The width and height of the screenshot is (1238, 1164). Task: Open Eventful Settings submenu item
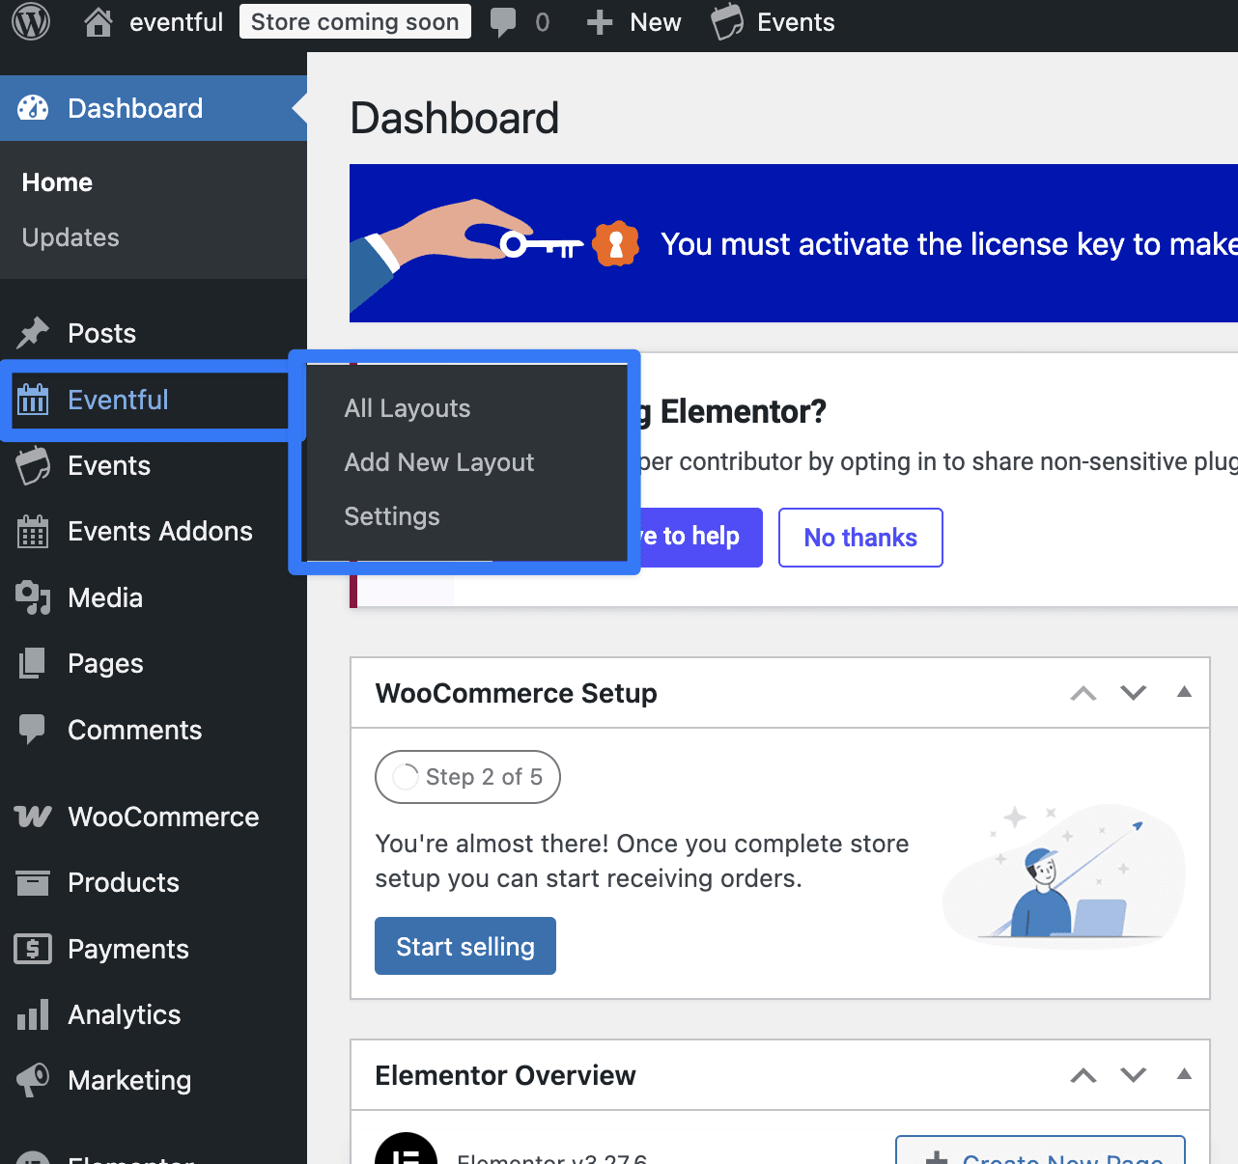[392, 516]
